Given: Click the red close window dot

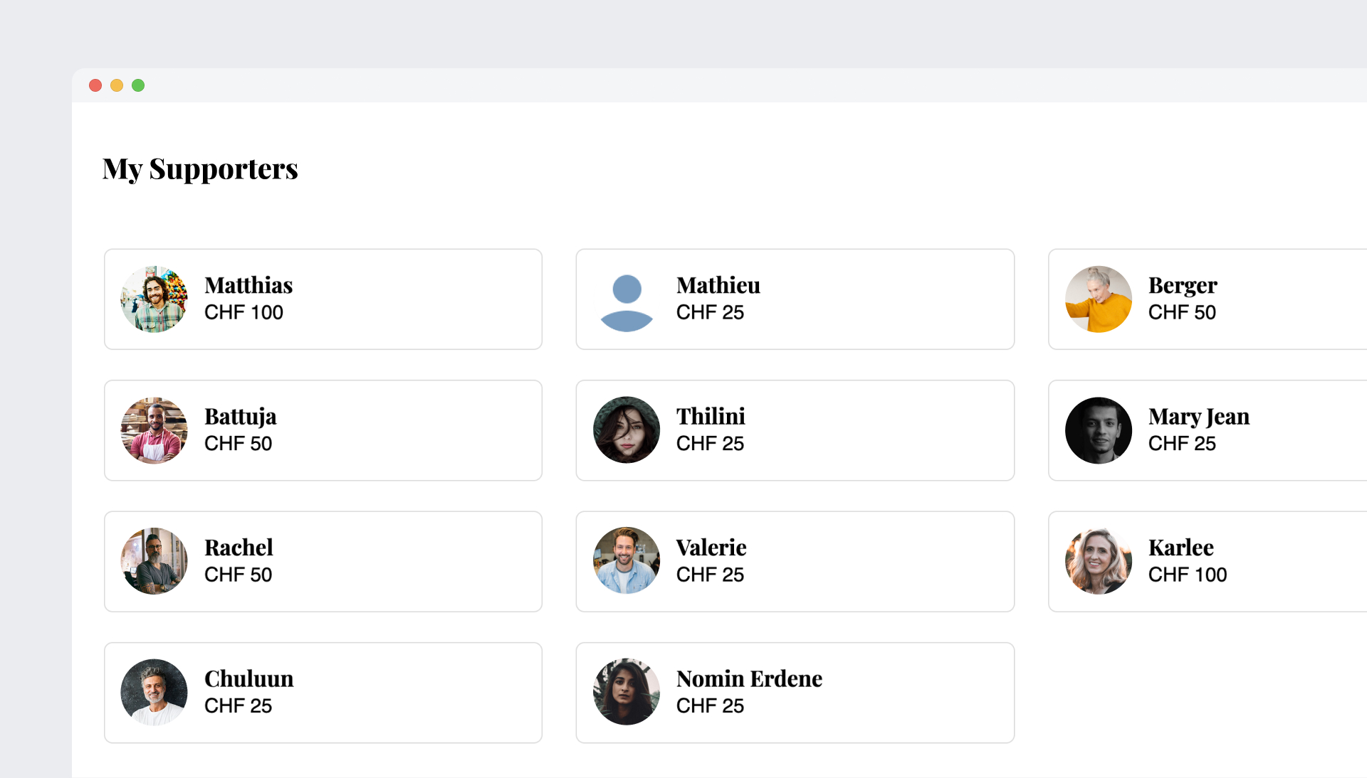Looking at the screenshot, I should [95, 85].
